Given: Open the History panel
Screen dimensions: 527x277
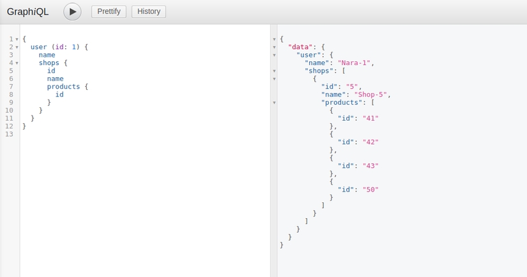Looking at the screenshot, I should (x=149, y=11).
